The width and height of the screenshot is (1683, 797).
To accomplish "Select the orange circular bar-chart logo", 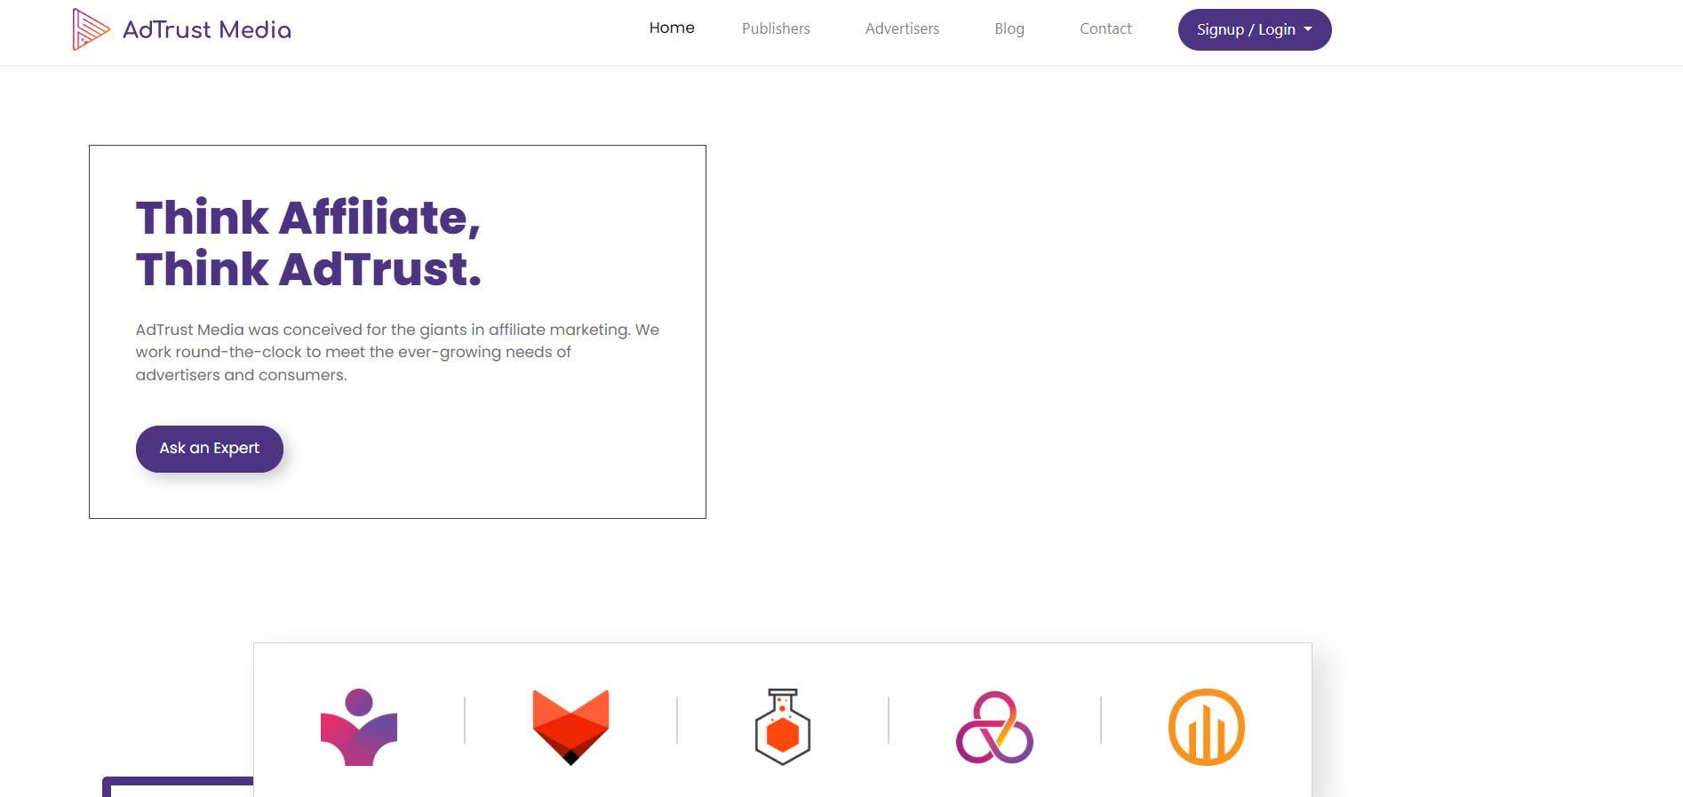I will (x=1206, y=727).
